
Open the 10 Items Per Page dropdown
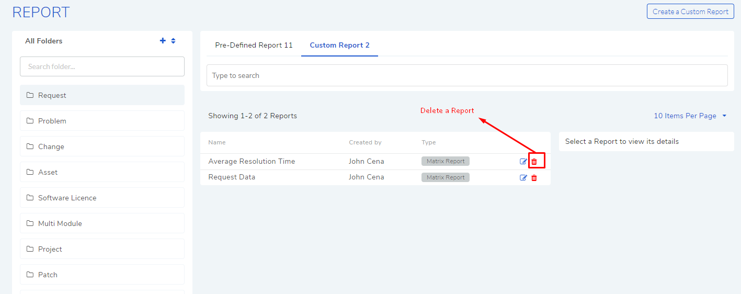click(690, 116)
